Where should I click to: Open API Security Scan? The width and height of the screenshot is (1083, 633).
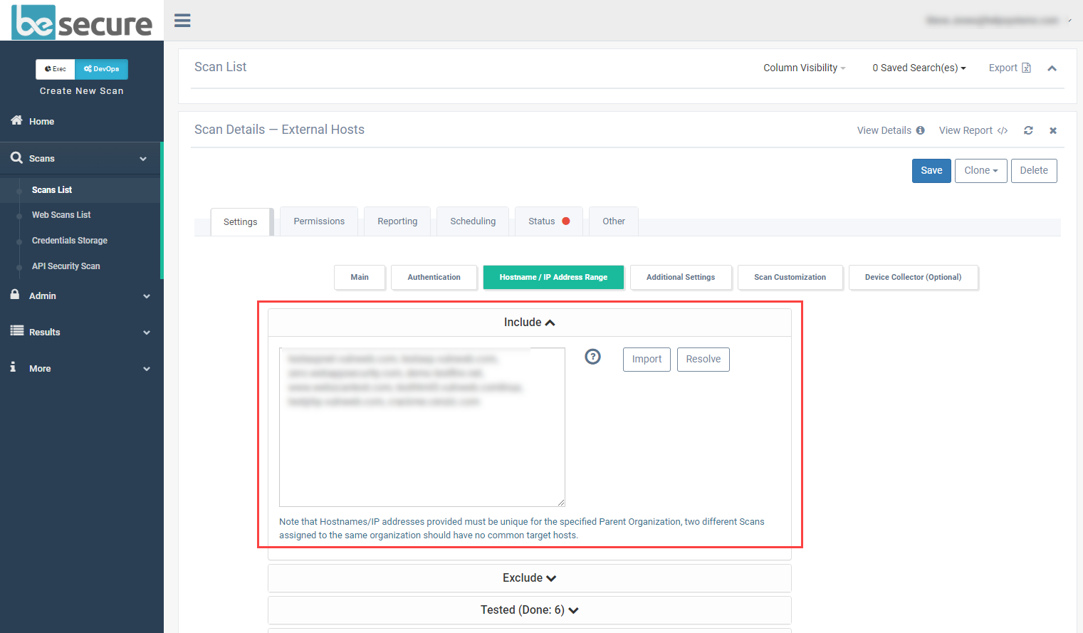click(x=66, y=266)
